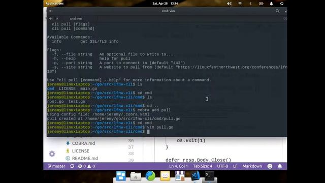Change the LF end-of-line selector
This screenshot has width=325, height=183.
coord(235,166)
